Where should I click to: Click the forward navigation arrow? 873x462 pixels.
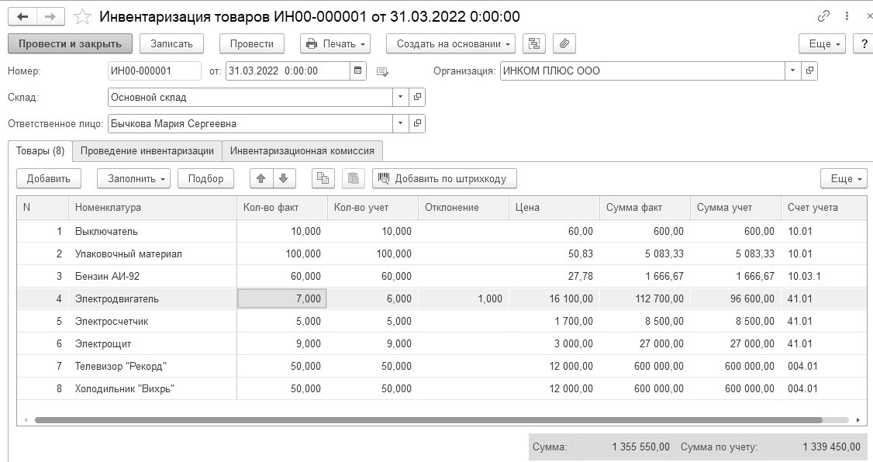pyautogui.click(x=50, y=17)
